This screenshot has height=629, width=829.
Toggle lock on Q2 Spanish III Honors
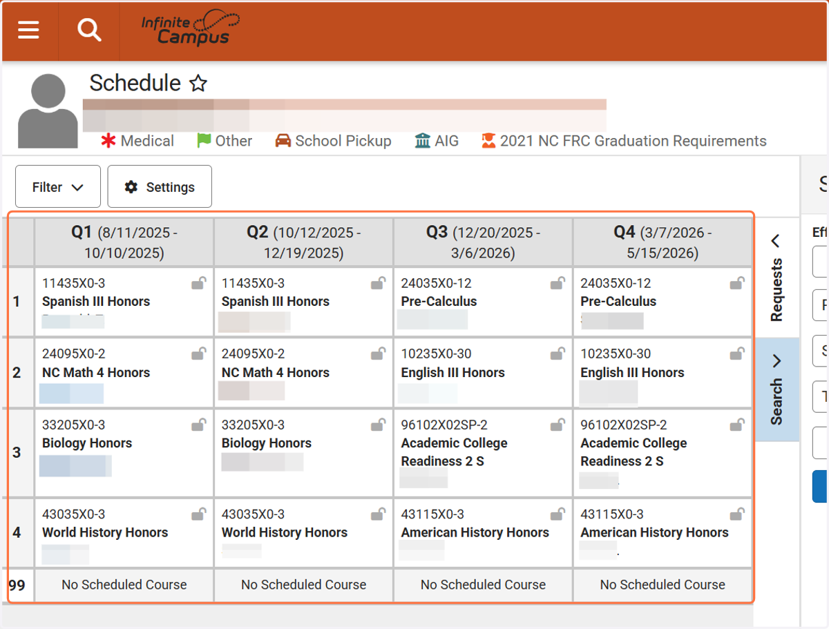click(379, 283)
